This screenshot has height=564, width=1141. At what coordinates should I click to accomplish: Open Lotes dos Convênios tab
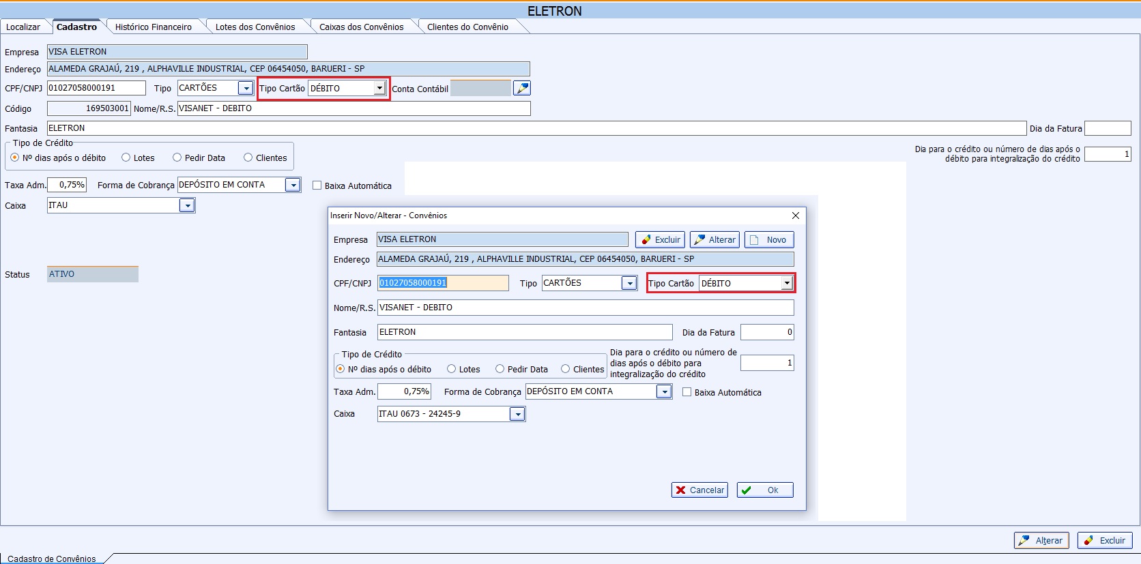pos(255,27)
